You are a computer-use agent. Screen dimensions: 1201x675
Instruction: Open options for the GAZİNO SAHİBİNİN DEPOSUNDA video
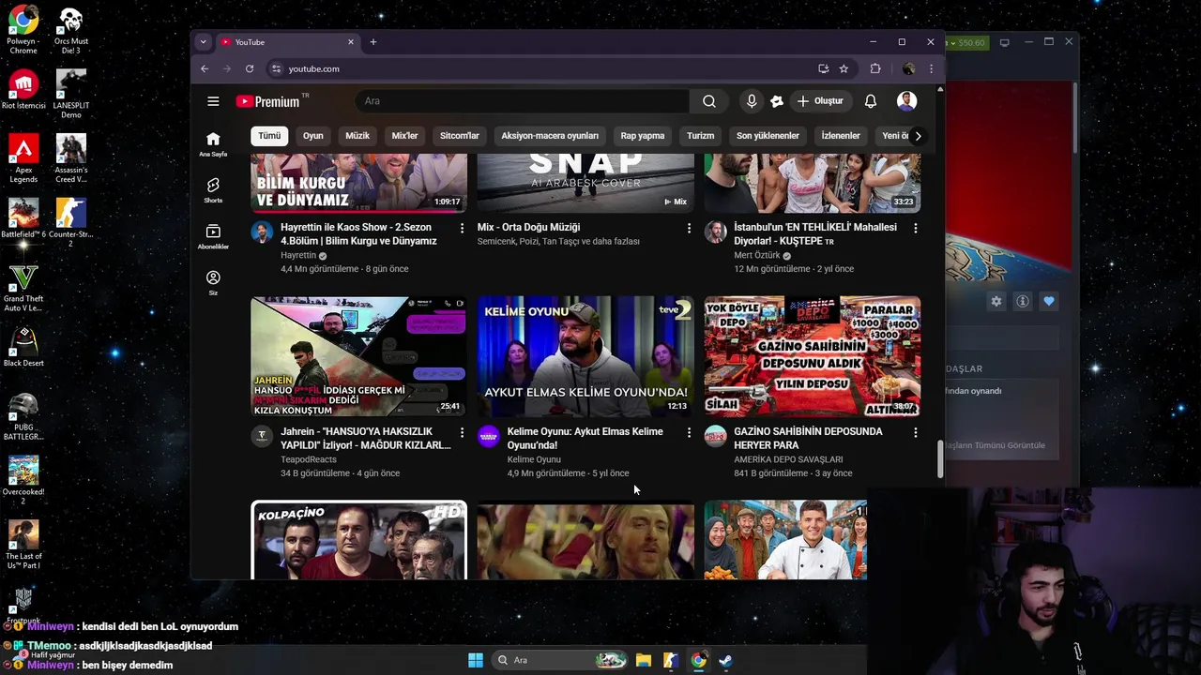coord(916,432)
